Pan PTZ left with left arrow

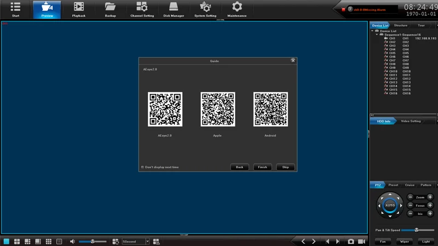click(379, 206)
